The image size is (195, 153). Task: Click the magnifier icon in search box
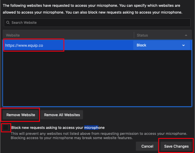[x=8, y=23]
